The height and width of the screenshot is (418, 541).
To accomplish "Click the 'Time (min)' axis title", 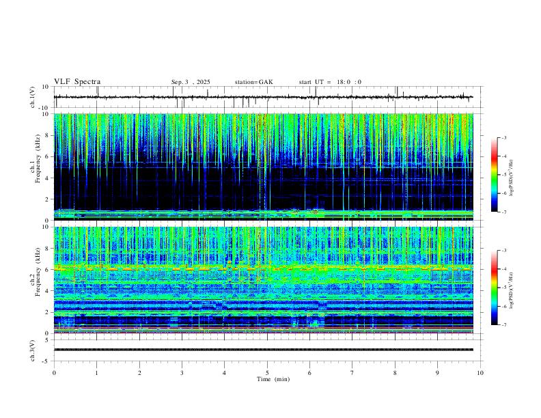I will click(273, 379).
